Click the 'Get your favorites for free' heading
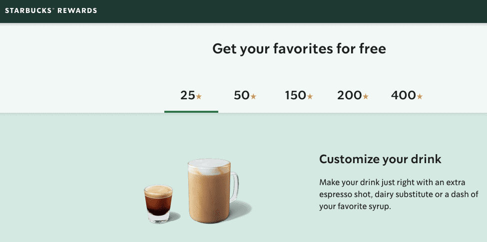This screenshot has width=487, height=242. click(299, 49)
